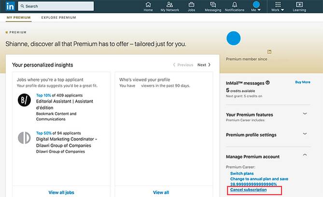
Task: Go to Next insights page
Action: 204,65
